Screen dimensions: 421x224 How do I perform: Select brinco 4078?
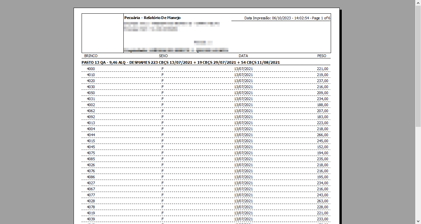91,207
